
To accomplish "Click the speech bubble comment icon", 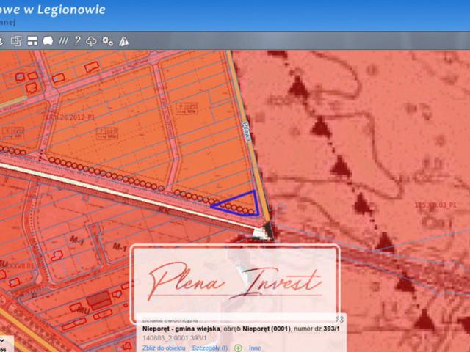I will 48,41.
